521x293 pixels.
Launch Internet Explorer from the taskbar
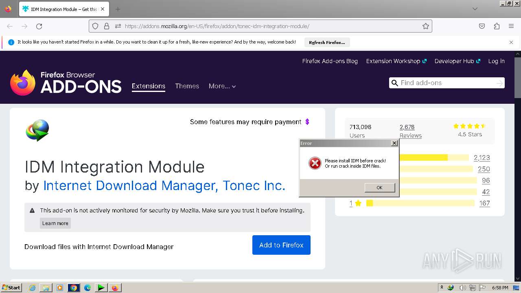tap(33, 288)
